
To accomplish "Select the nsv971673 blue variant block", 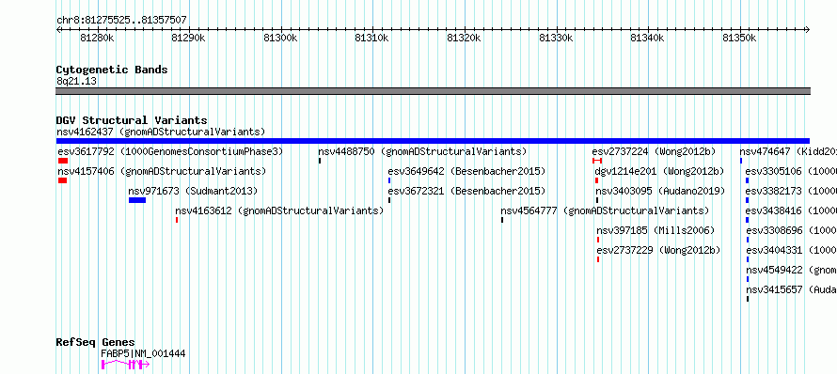I will point(137,200).
